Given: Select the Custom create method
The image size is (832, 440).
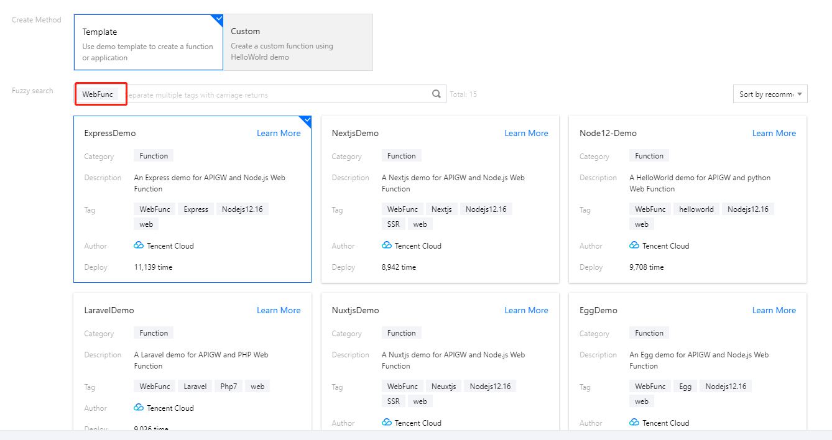Looking at the screenshot, I should tap(298, 43).
